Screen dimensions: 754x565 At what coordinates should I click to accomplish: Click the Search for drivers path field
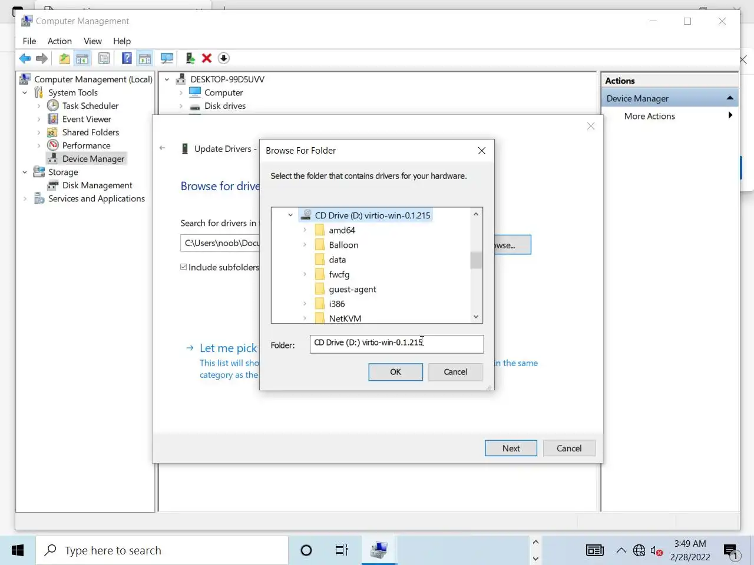pyautogui.click(x=220, y=243)
